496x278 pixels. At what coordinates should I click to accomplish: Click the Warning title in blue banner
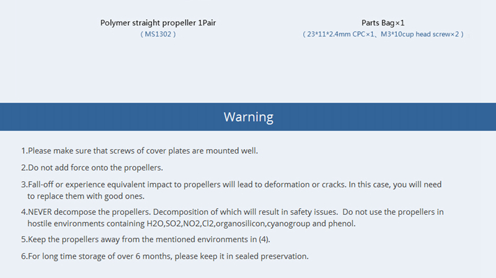(248, 116)
